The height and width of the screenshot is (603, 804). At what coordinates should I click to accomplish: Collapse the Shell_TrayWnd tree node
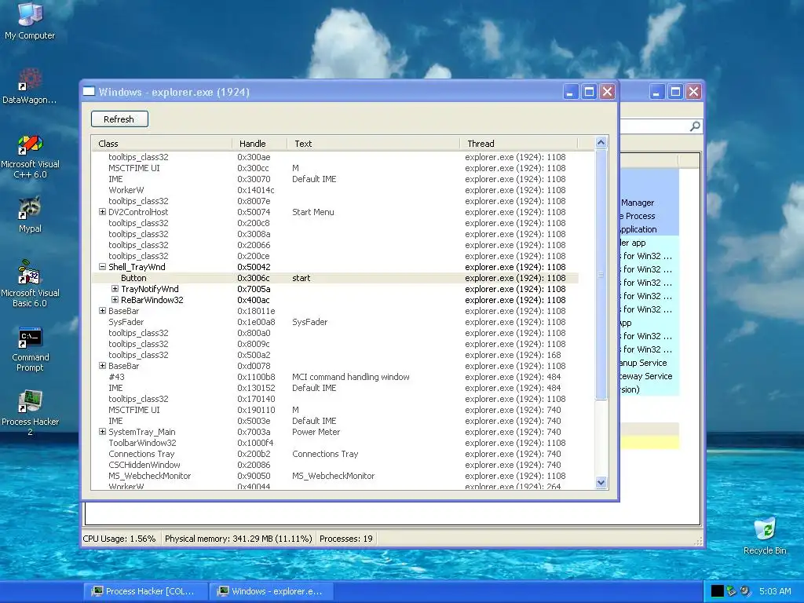click(102, 267)
